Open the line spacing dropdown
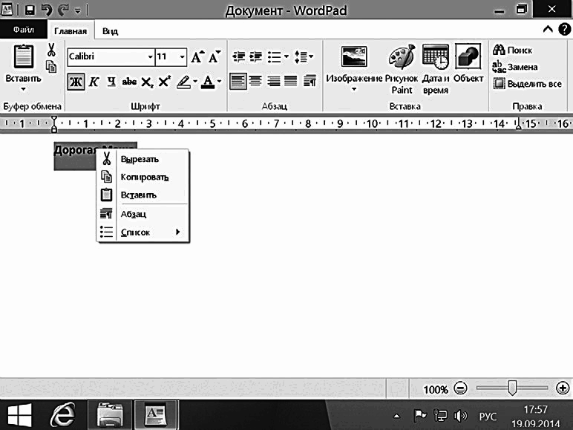 pos(304,56)
